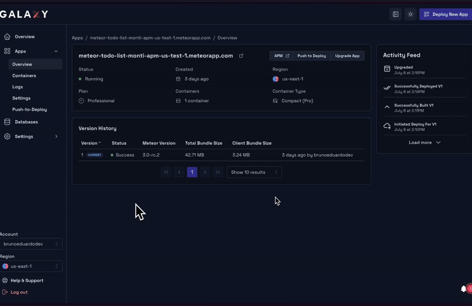Open Region dropdown us-east-1
The height and width of the screenshot is (306, 472).
[x=31, y=266]
